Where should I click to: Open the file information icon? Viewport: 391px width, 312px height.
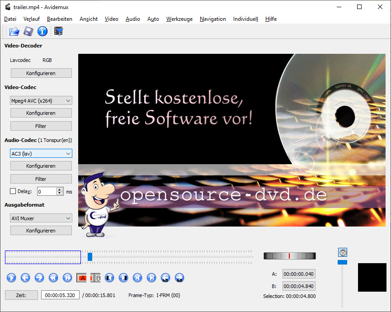pyautogui.click(x=42, y=31)
